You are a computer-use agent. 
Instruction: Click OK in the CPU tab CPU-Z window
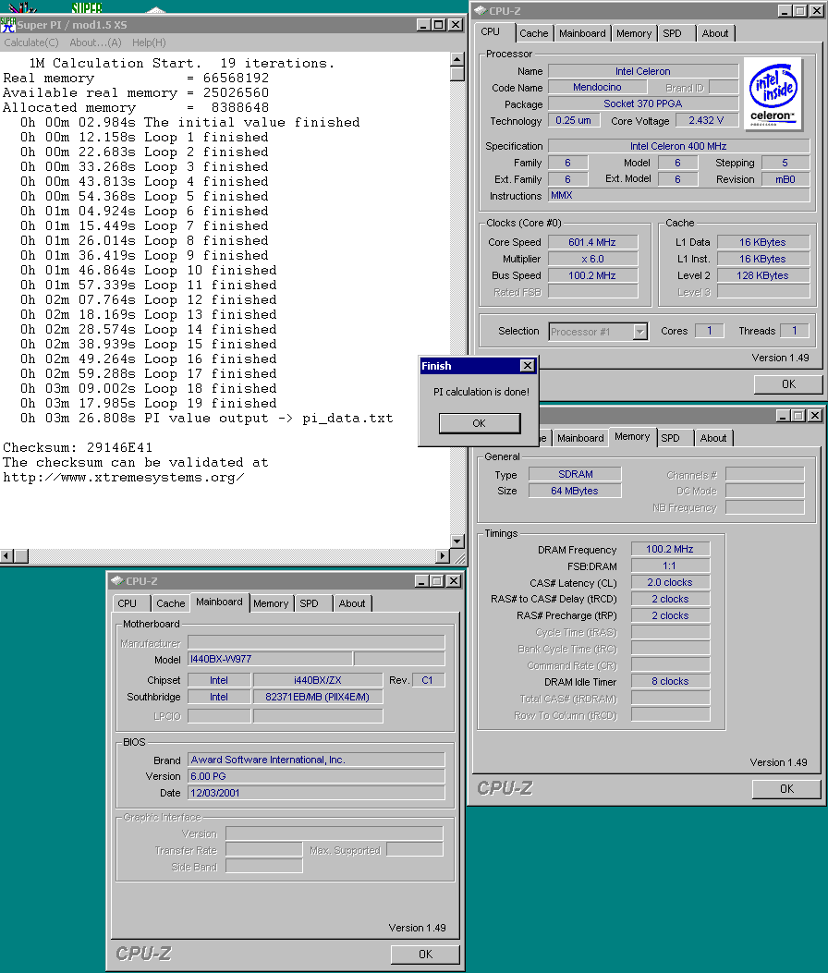coord(788,384)
